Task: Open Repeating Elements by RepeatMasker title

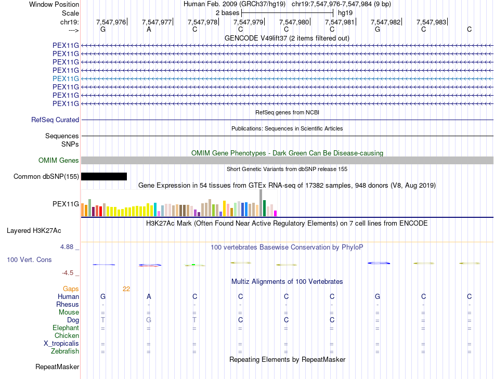Action: pyautogui.click(x=287, y=359)
